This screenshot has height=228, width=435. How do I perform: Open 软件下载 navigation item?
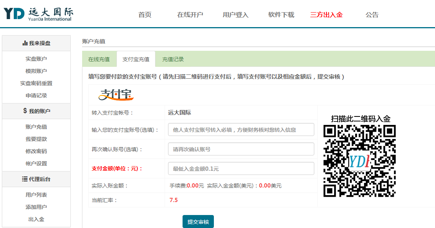coord(281,15)
